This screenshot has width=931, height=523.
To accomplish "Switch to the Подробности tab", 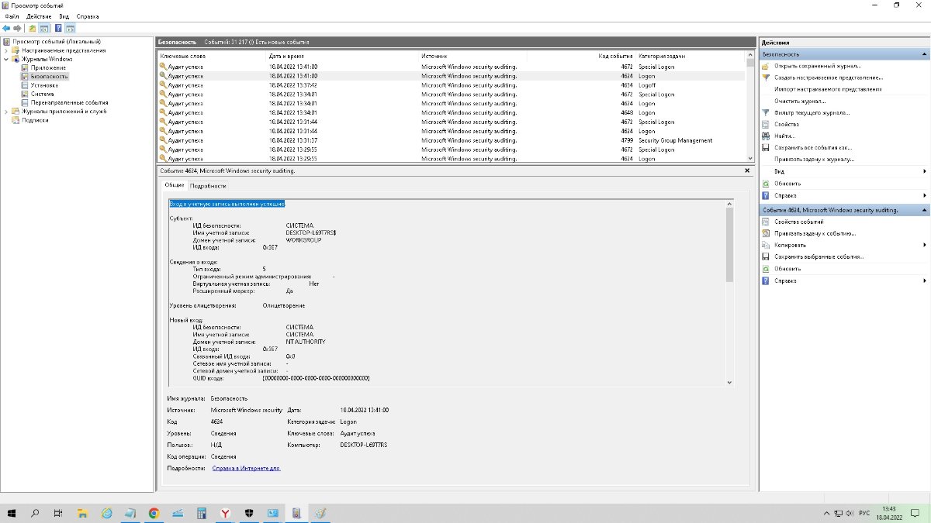I will 208,186.
